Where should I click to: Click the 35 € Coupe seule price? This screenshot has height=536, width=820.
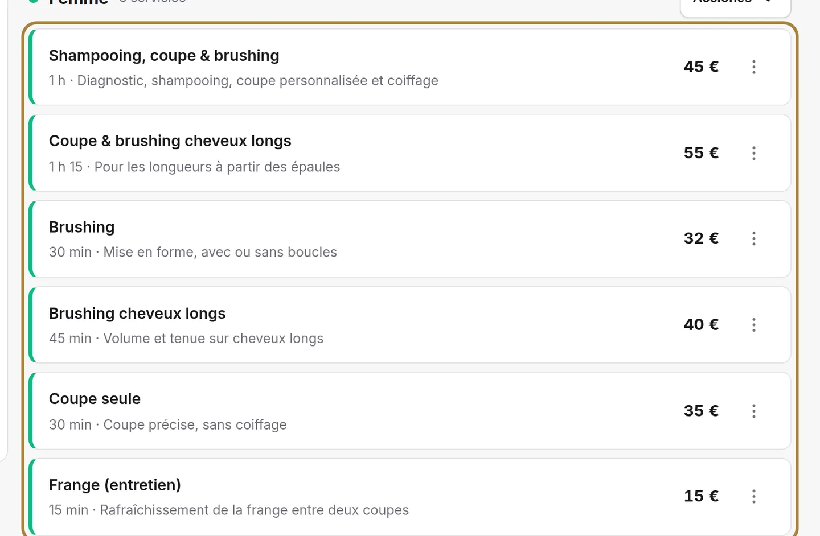tap(701, 411)
